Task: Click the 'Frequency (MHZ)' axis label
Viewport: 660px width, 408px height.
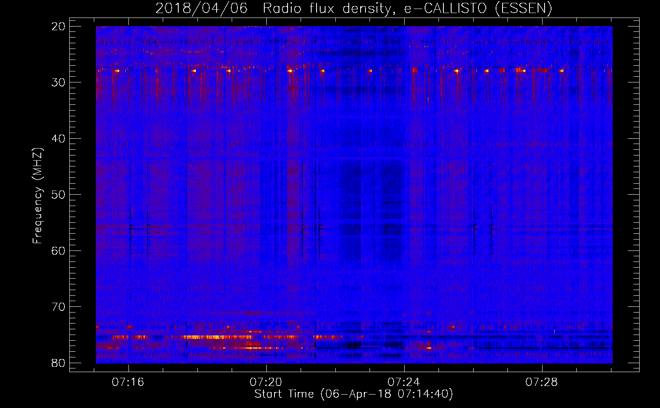Action: tap(38, 195)
